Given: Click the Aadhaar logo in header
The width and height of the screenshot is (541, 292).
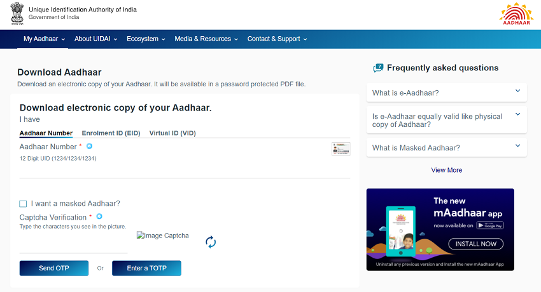Looking at the screenshot, I should click(x=516, y=15).
